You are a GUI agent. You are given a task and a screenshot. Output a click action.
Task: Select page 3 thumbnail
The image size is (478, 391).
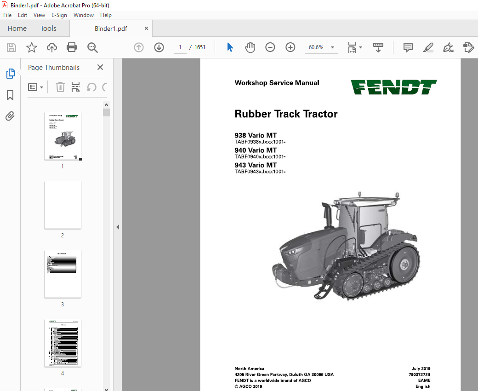pos(63,274)
